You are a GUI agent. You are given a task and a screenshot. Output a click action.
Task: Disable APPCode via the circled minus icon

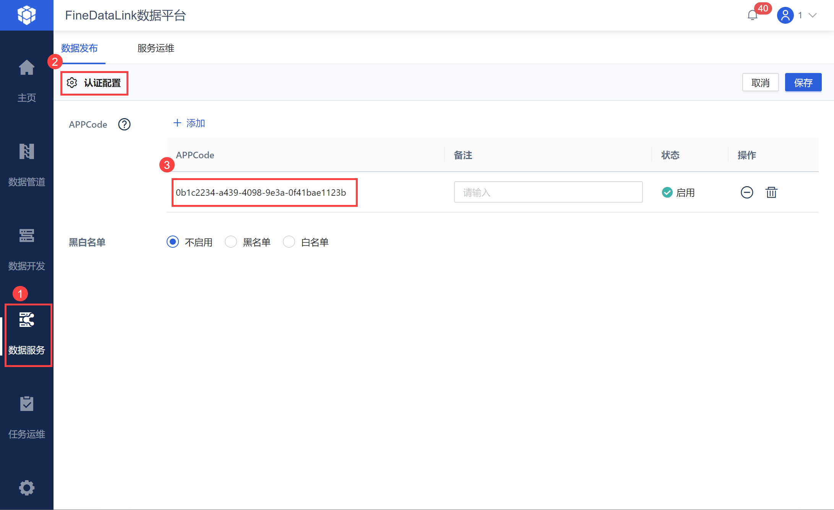click(747, 192)
